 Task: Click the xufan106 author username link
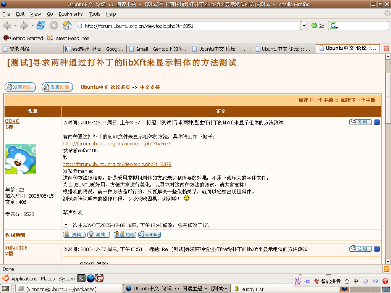[16, 248]
